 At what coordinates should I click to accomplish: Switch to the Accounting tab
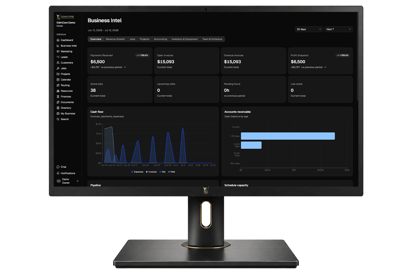click(x=160, y=39)
